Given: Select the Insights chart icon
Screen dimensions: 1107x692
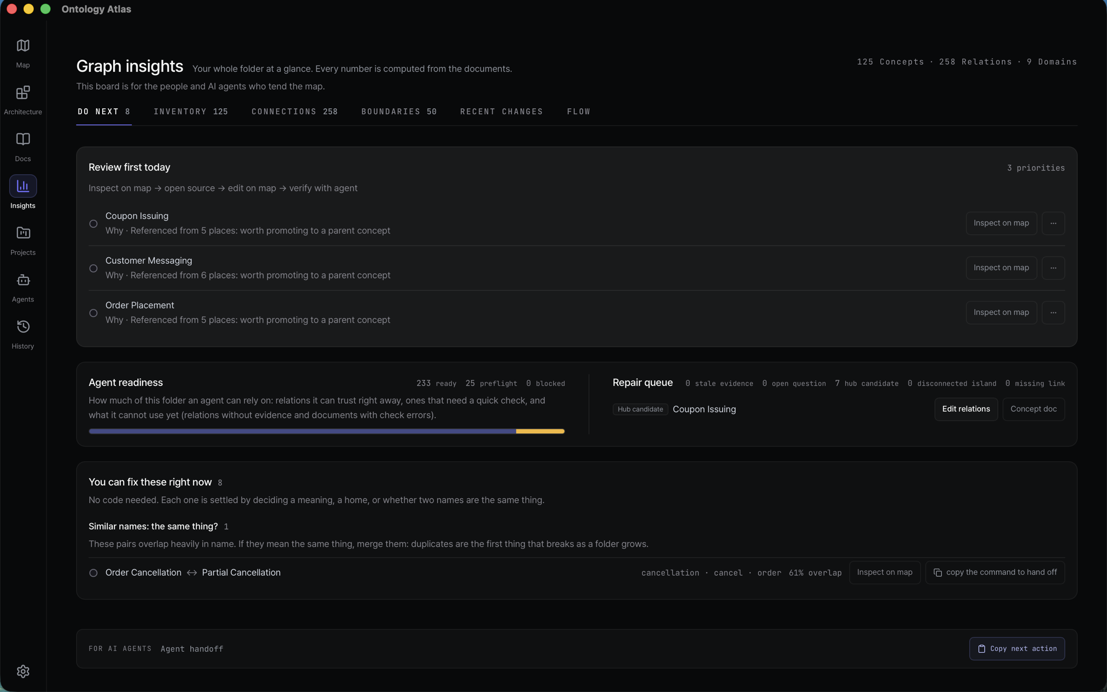Looking at the screenshot, I should 23,186.
